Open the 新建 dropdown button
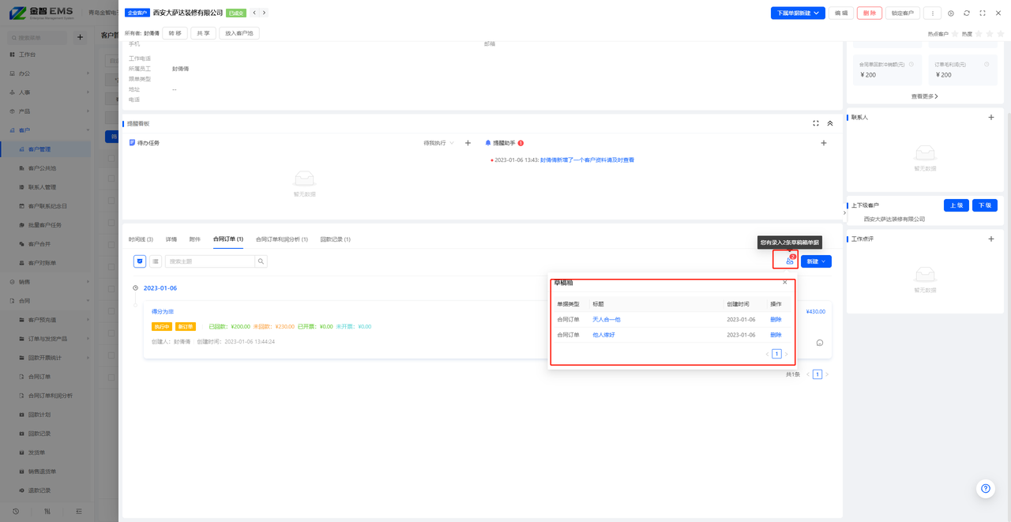The height and width of the screenshot is (522, 1011). click(x=816, y=261)
